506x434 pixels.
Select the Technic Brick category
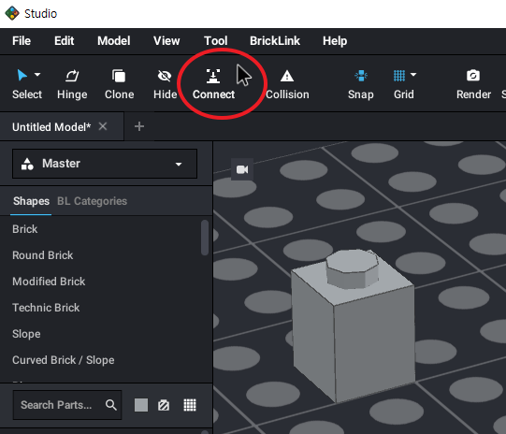(46, 308)
